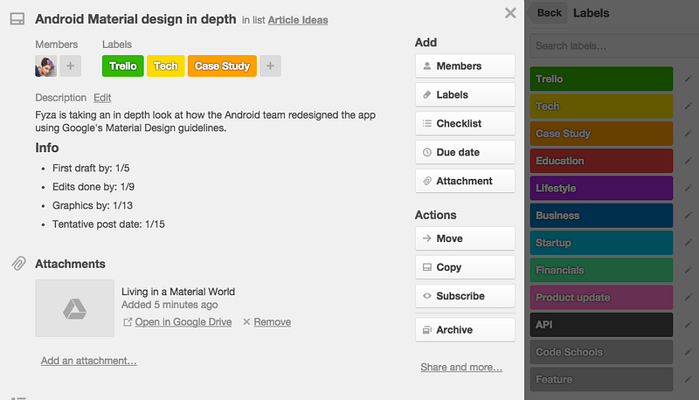Subscribe to the card

(465, 296)
